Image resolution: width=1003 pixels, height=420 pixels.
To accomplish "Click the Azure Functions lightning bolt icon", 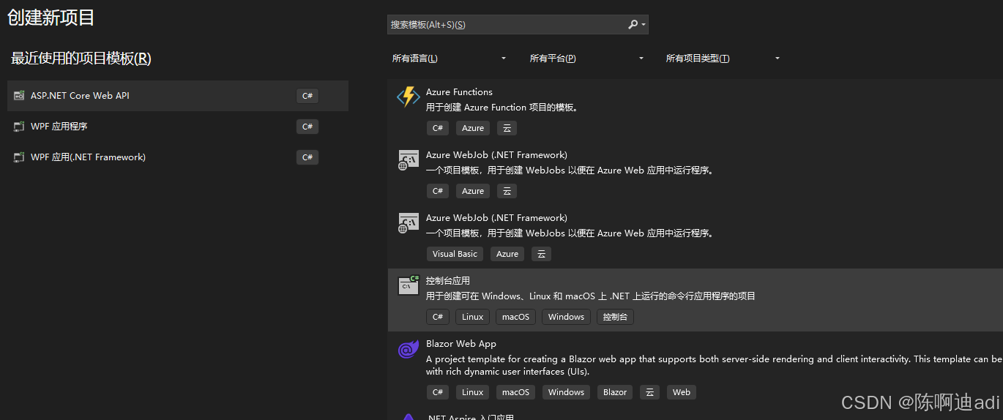I will click(408, 97).
